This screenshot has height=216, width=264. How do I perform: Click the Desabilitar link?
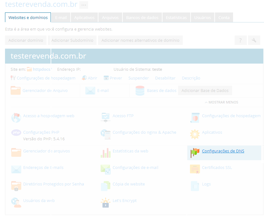point(165,78)
